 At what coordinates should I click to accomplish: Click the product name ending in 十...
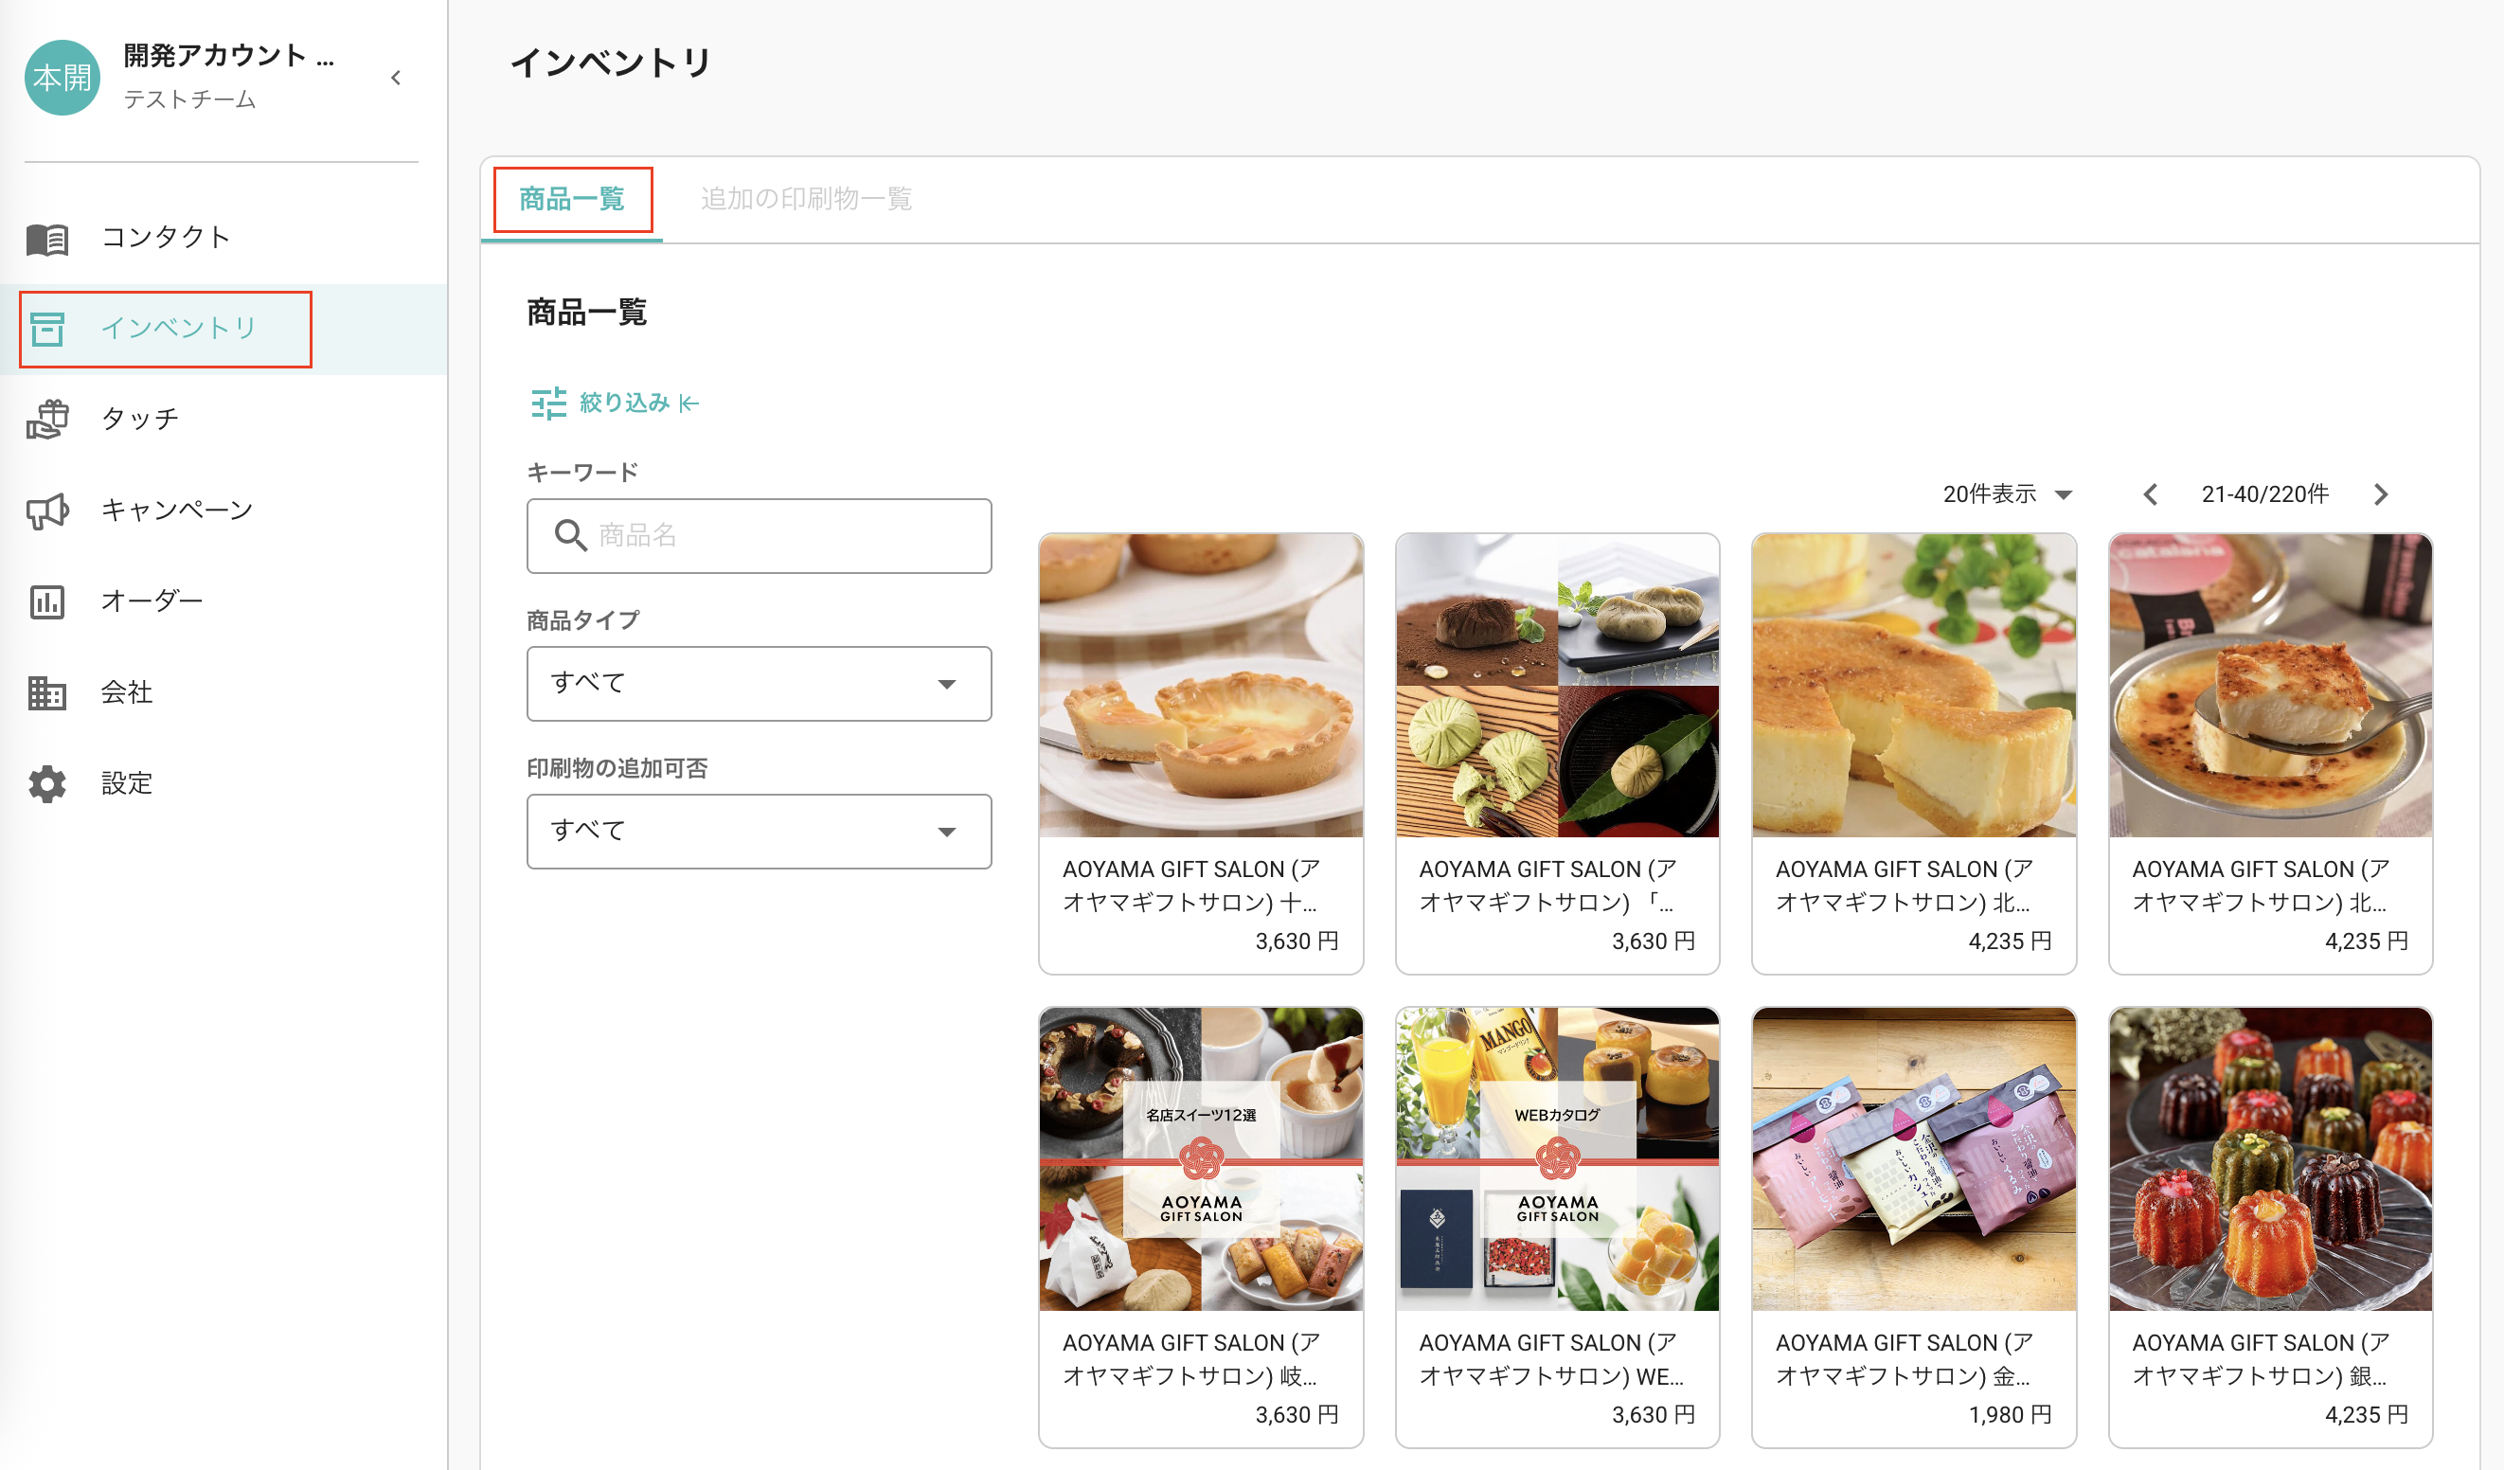(x=1190, y=886)
